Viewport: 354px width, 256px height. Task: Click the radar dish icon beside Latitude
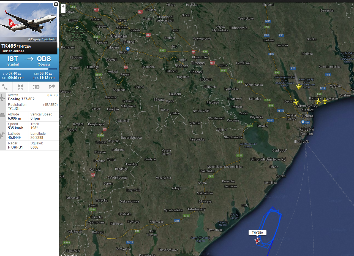[x=3, y=135]
